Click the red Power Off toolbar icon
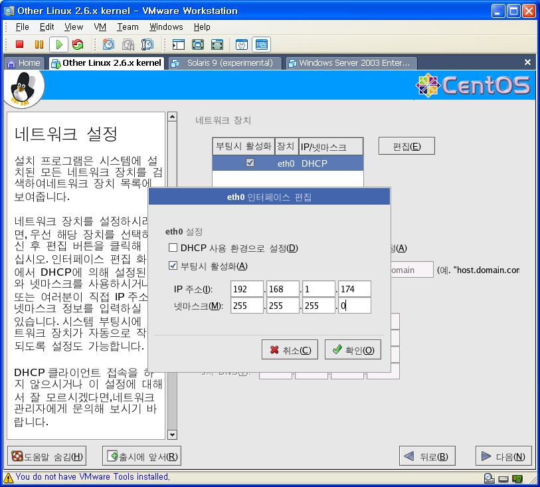Screen dimensions: 540x487 [19, 45]
